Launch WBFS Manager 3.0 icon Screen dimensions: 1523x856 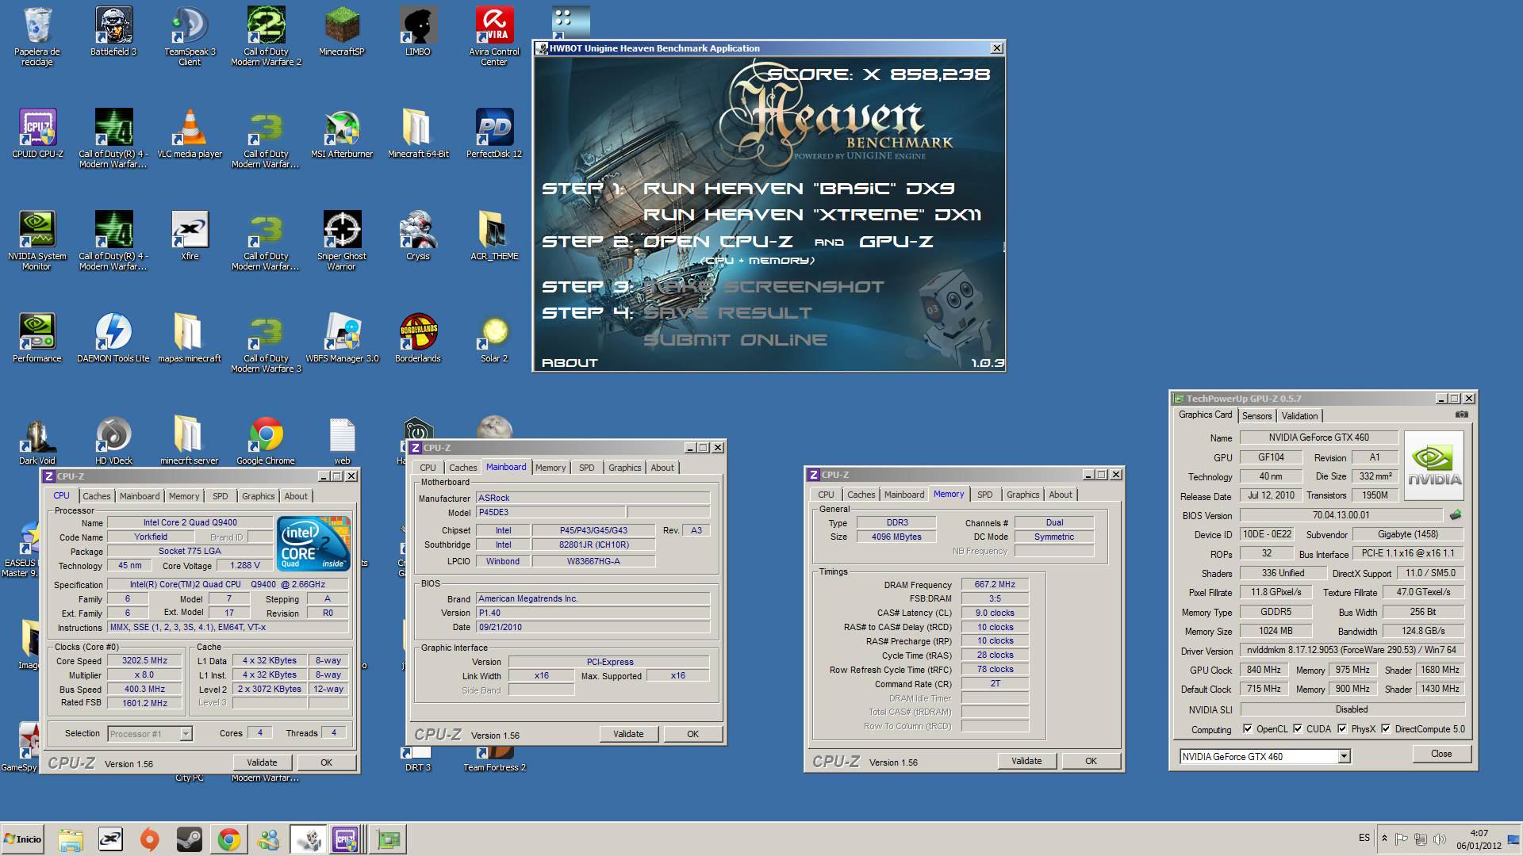click(342, 338)
